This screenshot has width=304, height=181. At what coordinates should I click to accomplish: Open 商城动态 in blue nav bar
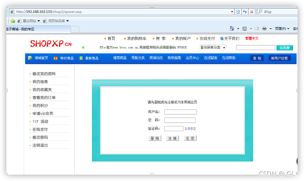(156, 58)
